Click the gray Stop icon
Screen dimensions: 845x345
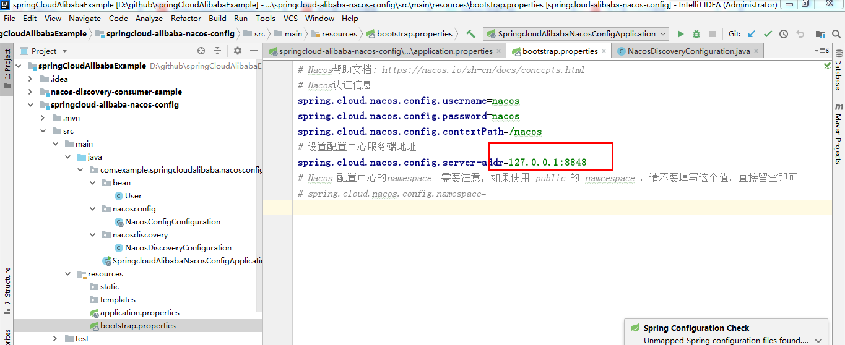tap(713, 34)
